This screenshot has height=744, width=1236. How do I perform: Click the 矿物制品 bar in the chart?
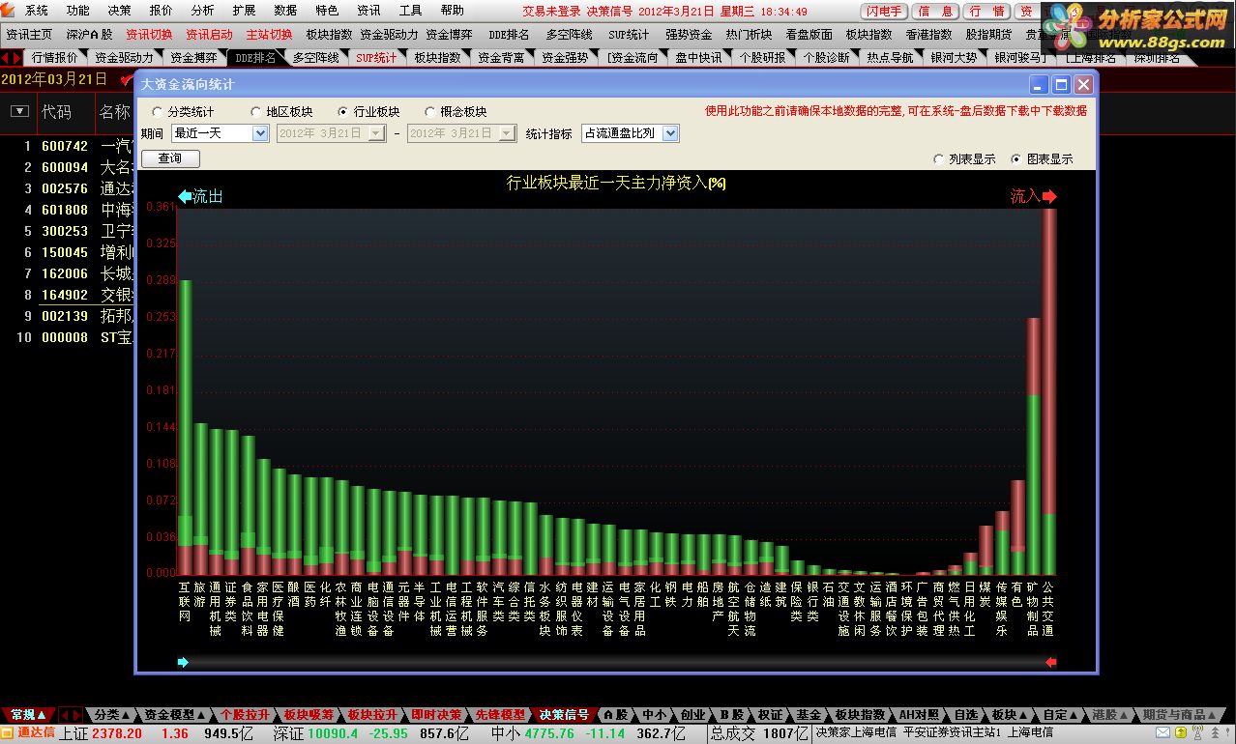click(1033, 446)
